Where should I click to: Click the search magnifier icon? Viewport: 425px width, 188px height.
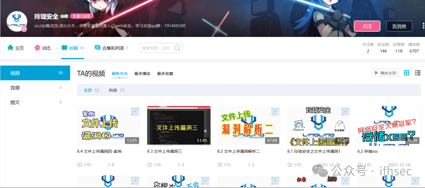tap(177, 48)
